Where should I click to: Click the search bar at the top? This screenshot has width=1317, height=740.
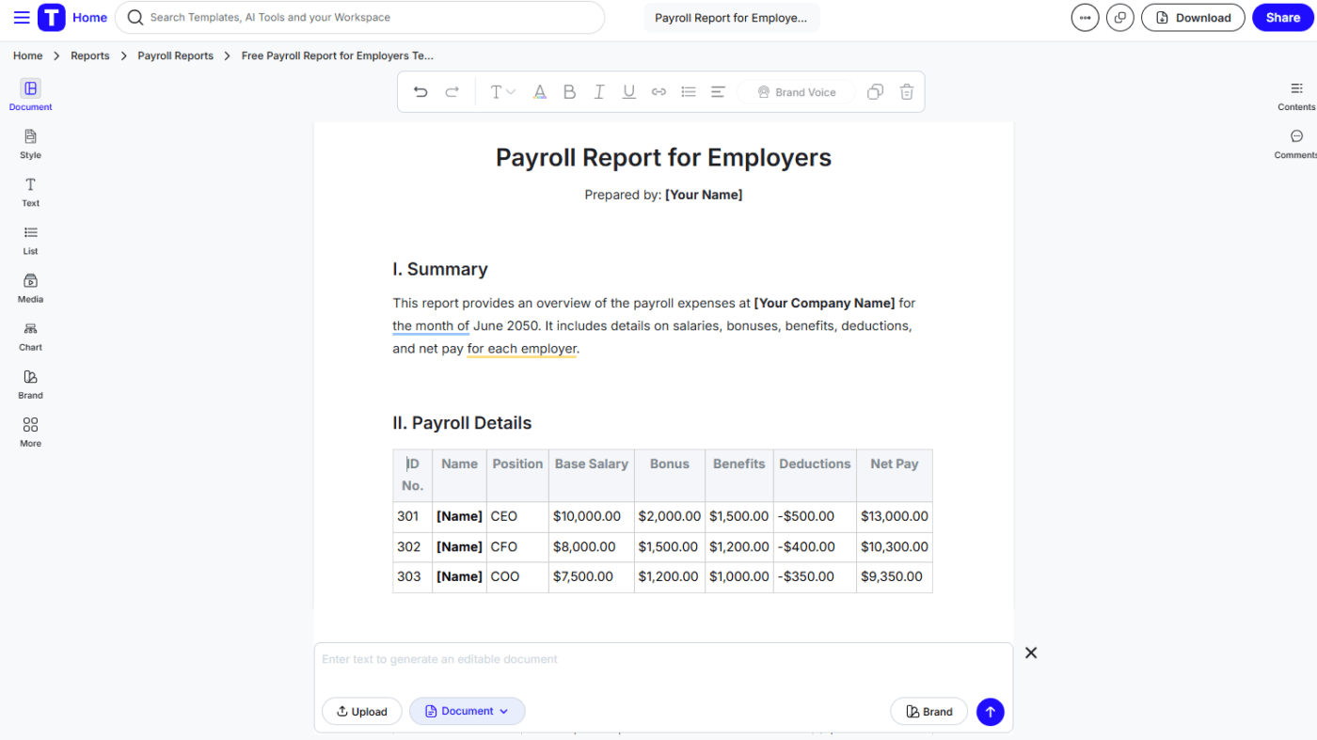click(360, 17)
